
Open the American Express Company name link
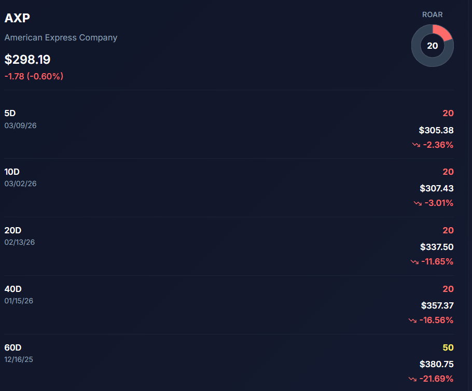(x=61, y=38)
